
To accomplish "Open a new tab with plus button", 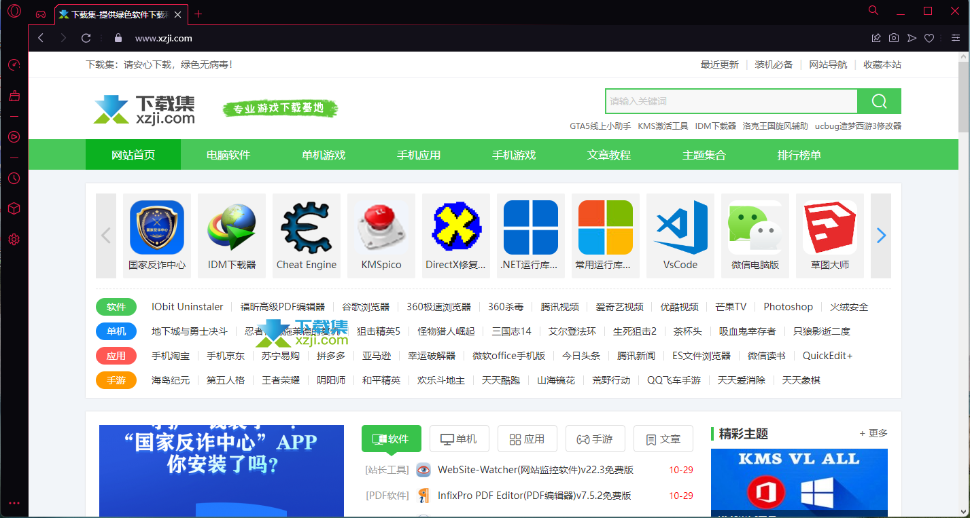I will click(x=198, y=14).
